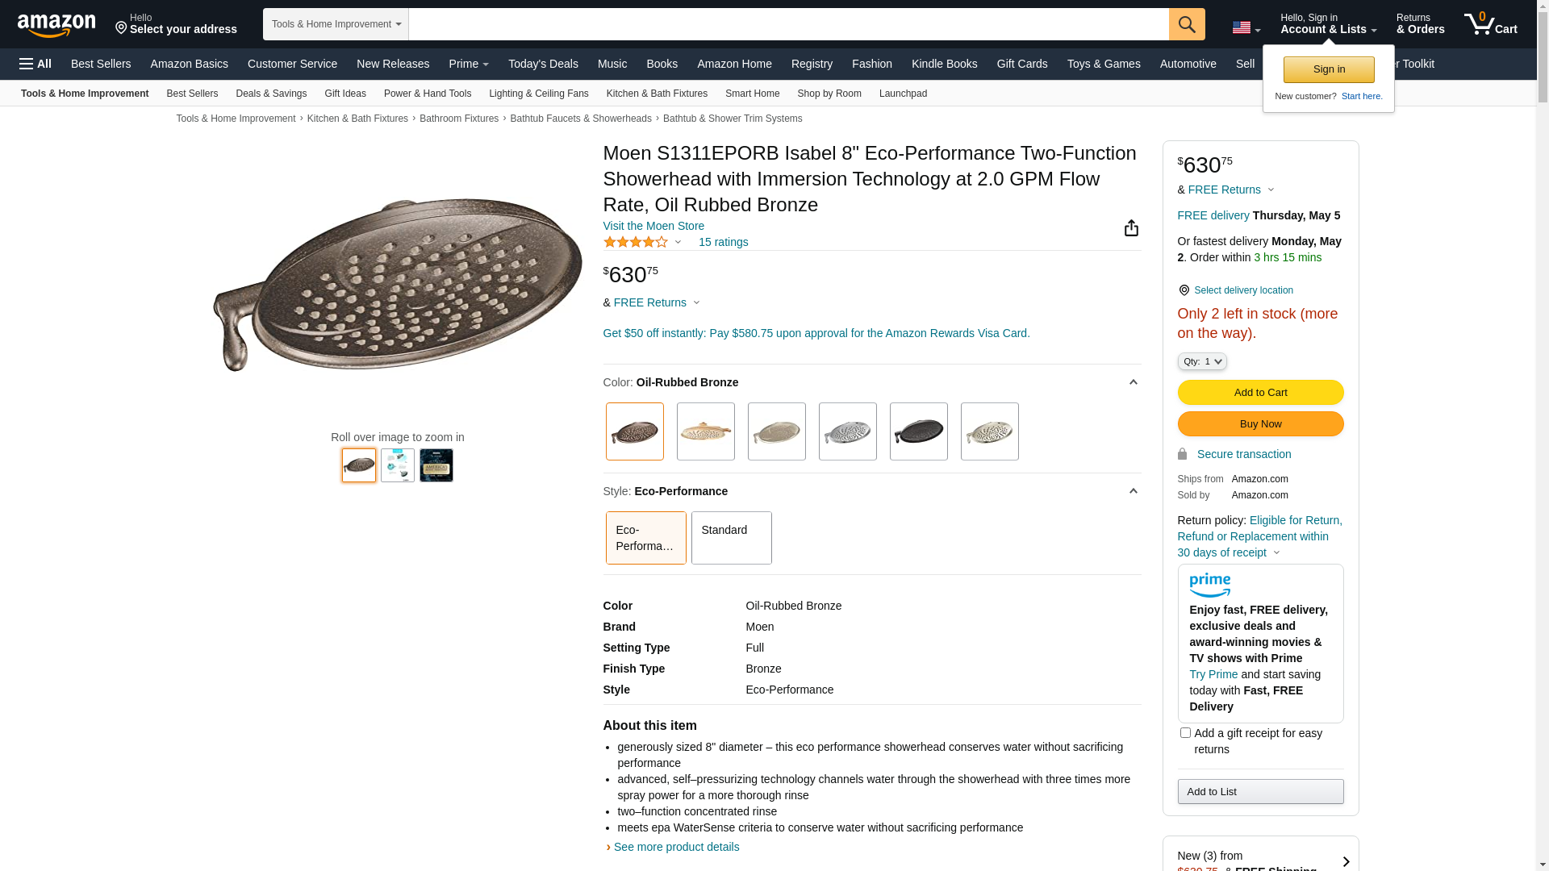The width and height of the screenshot is (1549, 871).
Task: Click the share icon
Action: [x=1131, y=228]
